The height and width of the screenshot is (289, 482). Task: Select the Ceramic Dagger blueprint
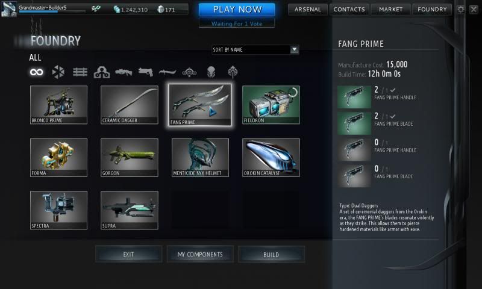click(130, 105)
